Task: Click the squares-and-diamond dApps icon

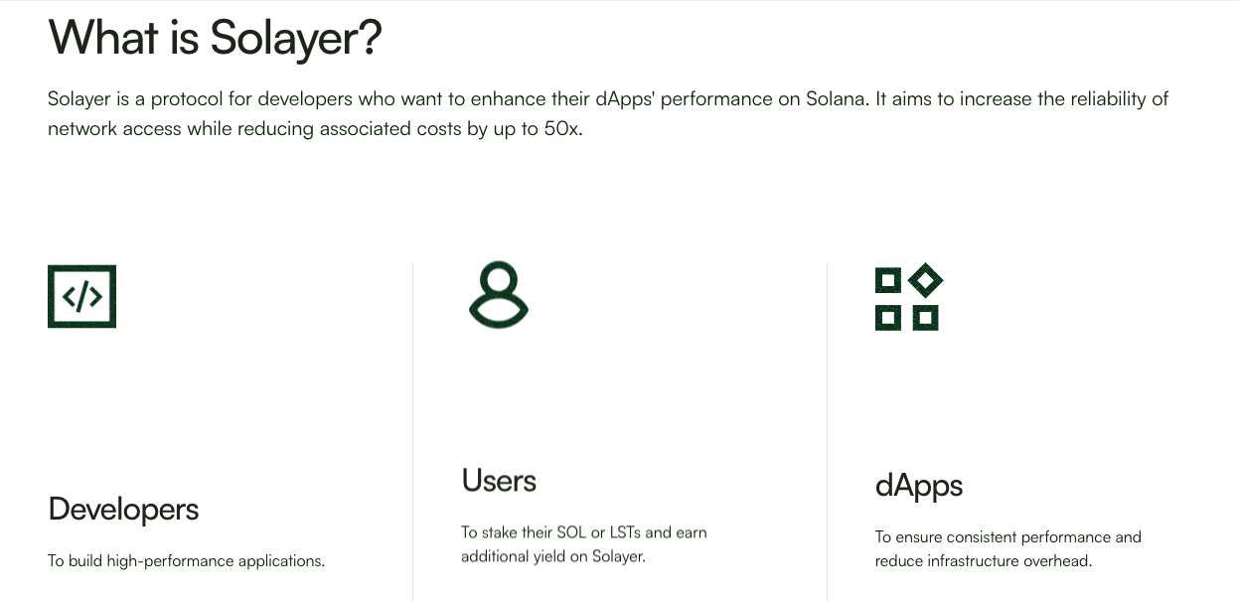Action: coord(908,297)
